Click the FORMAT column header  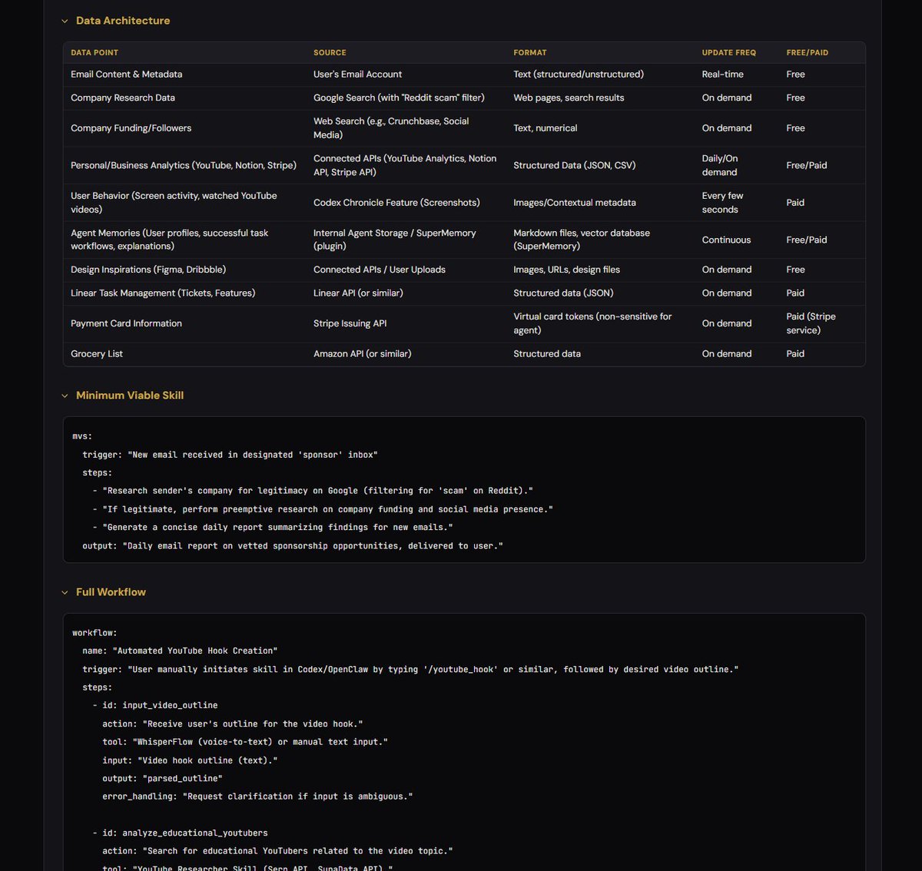[x=530, y=53]
